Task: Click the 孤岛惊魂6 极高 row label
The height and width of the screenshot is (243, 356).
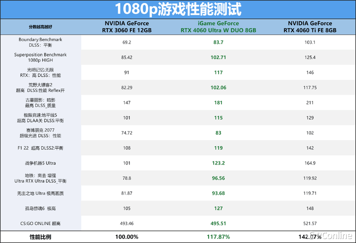Action: tap(40, 208)
